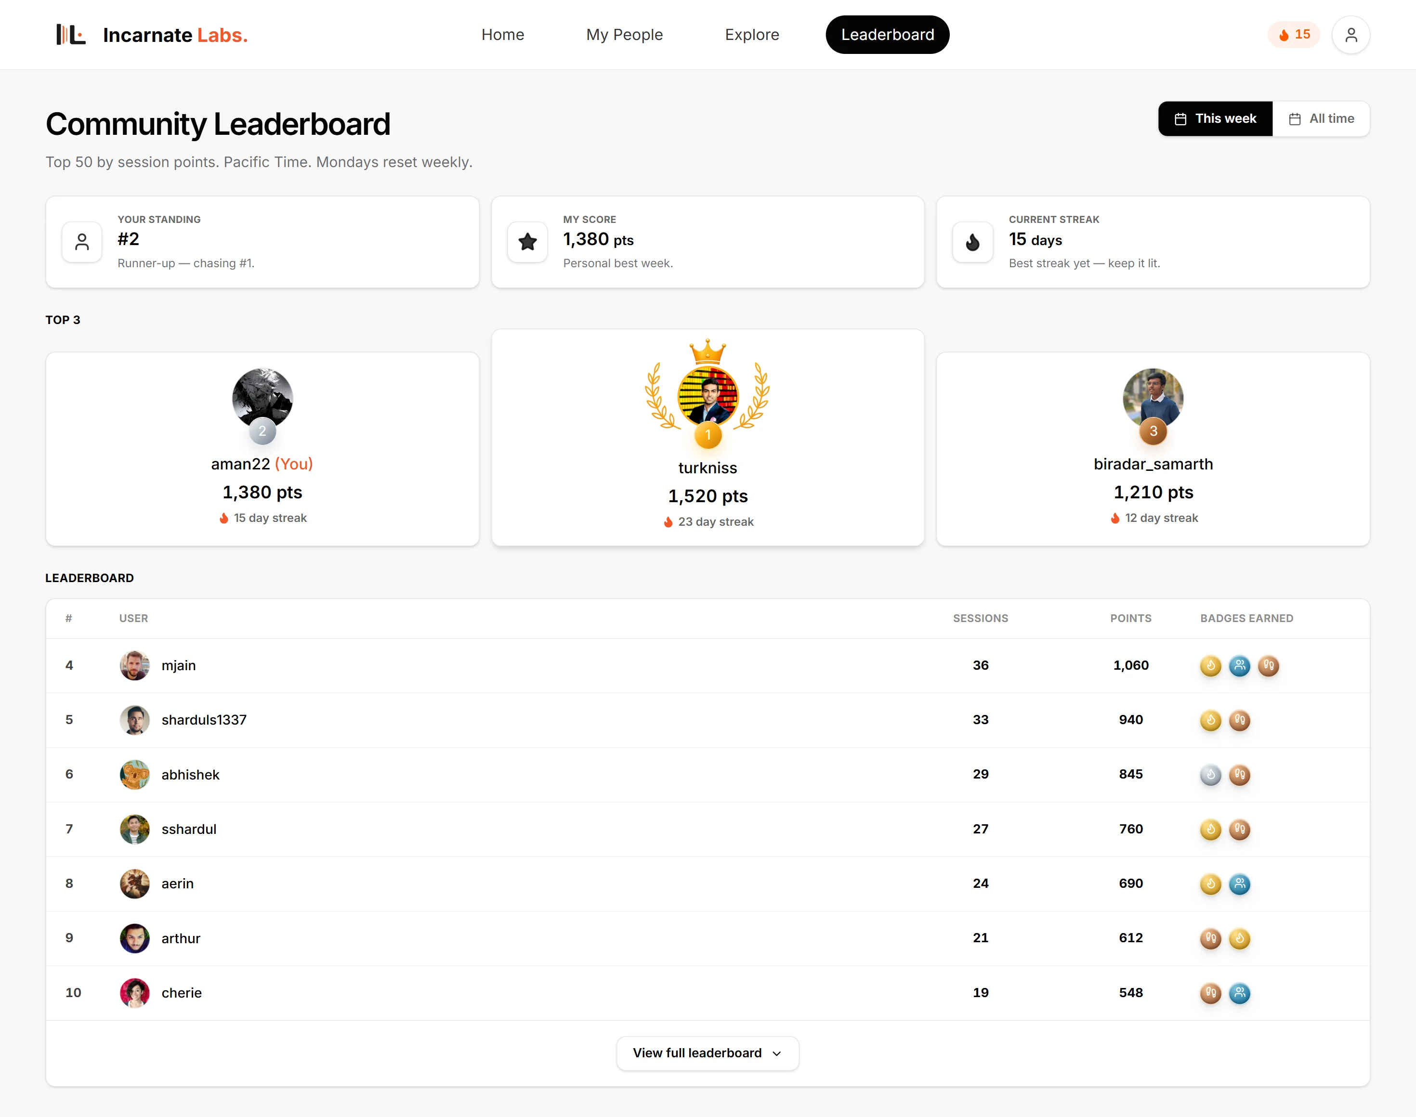Click arthur's avatar in the table
Screen dimensions: 1416x1117
pos(135,938)
